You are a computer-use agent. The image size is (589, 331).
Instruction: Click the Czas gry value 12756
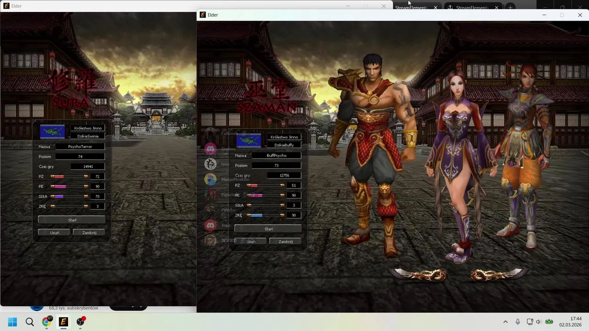click(284, 175)
